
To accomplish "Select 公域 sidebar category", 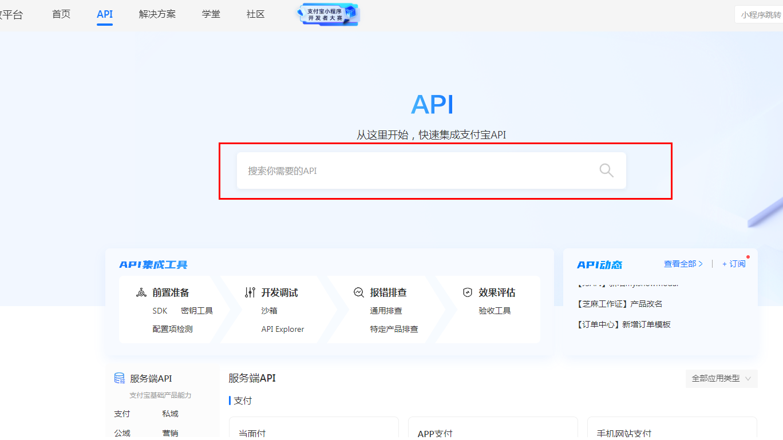I will pyautogui.click(x=122, y=433).
